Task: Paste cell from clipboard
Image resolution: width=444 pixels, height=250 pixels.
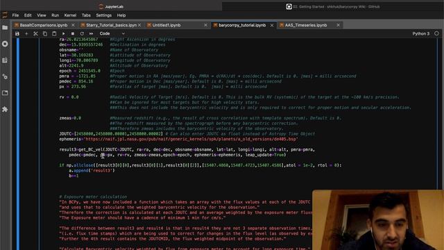Action: point(54,33)
